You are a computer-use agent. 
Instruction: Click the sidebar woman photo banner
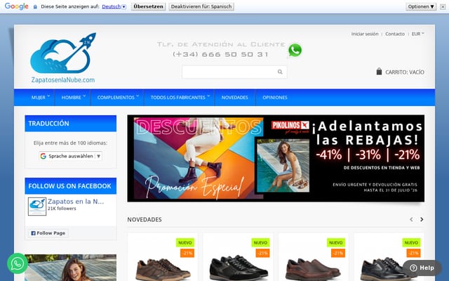pos(70,268)
